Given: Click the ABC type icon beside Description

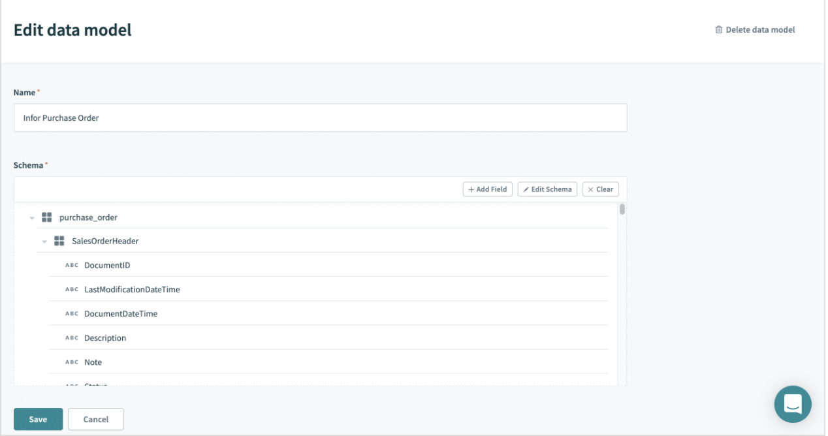Looking at the screenshot, I should pos(71,337).
